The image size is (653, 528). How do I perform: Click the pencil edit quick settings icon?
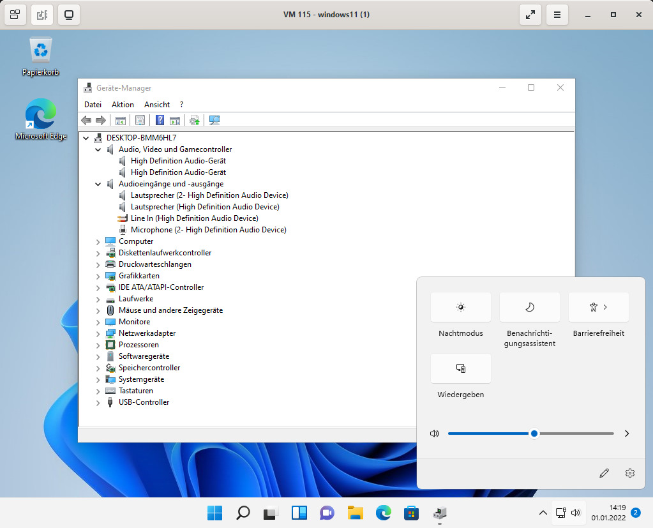pyautogui.click(x=604, y=473)
